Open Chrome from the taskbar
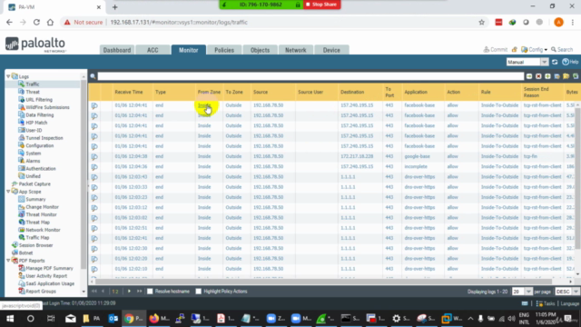Image resolution: width=581 pixels, height=327 pixels. tap(133, 319)
